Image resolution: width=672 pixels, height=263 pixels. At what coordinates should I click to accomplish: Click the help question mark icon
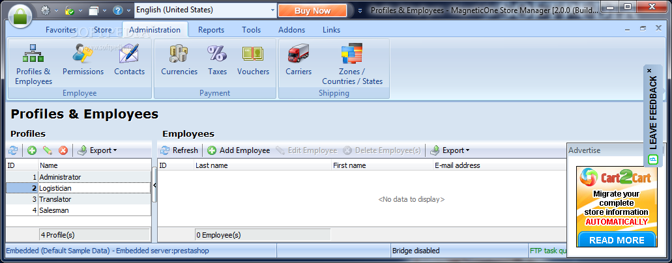coord(117,10)
